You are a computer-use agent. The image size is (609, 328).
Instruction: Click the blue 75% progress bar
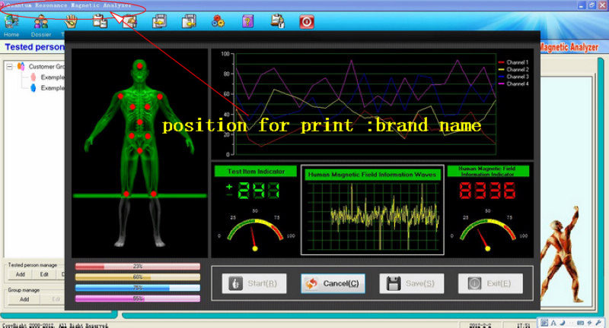pos(138,288)
